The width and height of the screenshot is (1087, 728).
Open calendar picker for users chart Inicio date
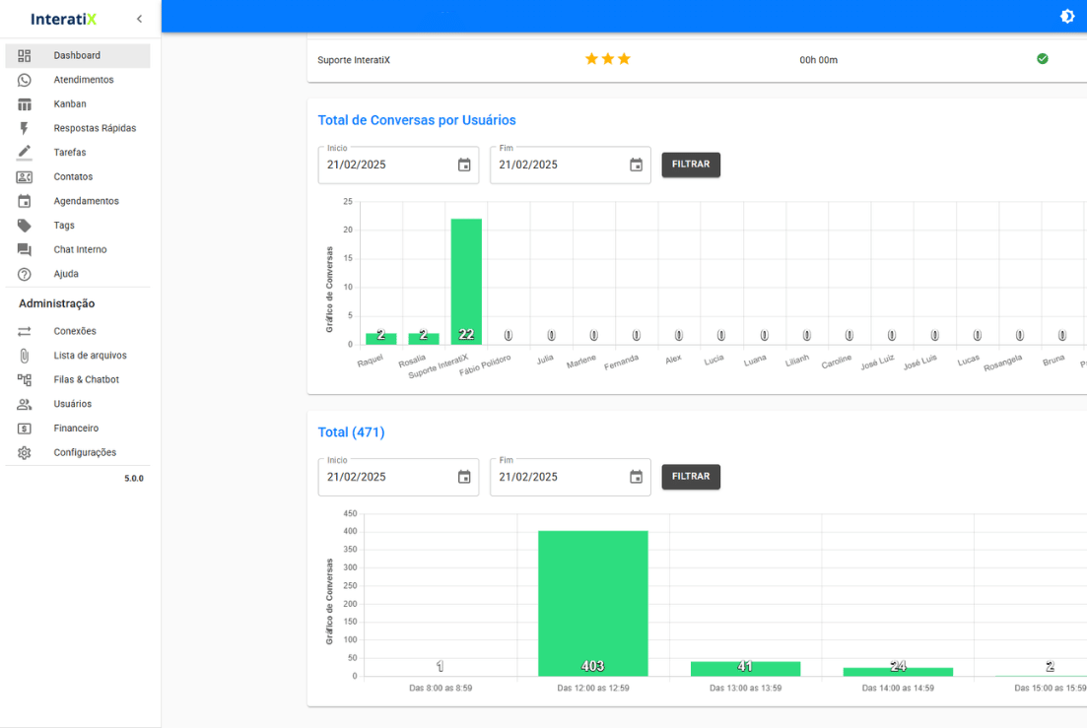464,165
